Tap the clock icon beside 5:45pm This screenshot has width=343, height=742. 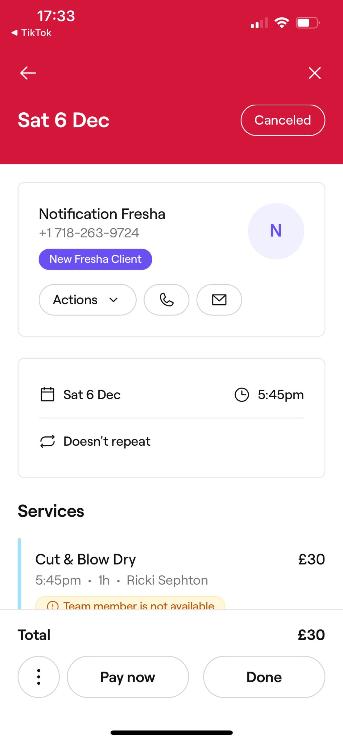242,395
